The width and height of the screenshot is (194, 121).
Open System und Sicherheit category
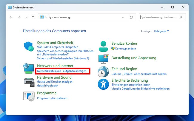(55, 43)
